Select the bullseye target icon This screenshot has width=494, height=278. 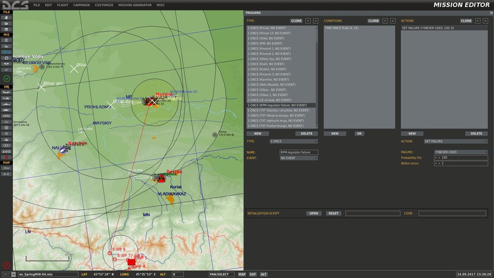[x=6, y=128]
